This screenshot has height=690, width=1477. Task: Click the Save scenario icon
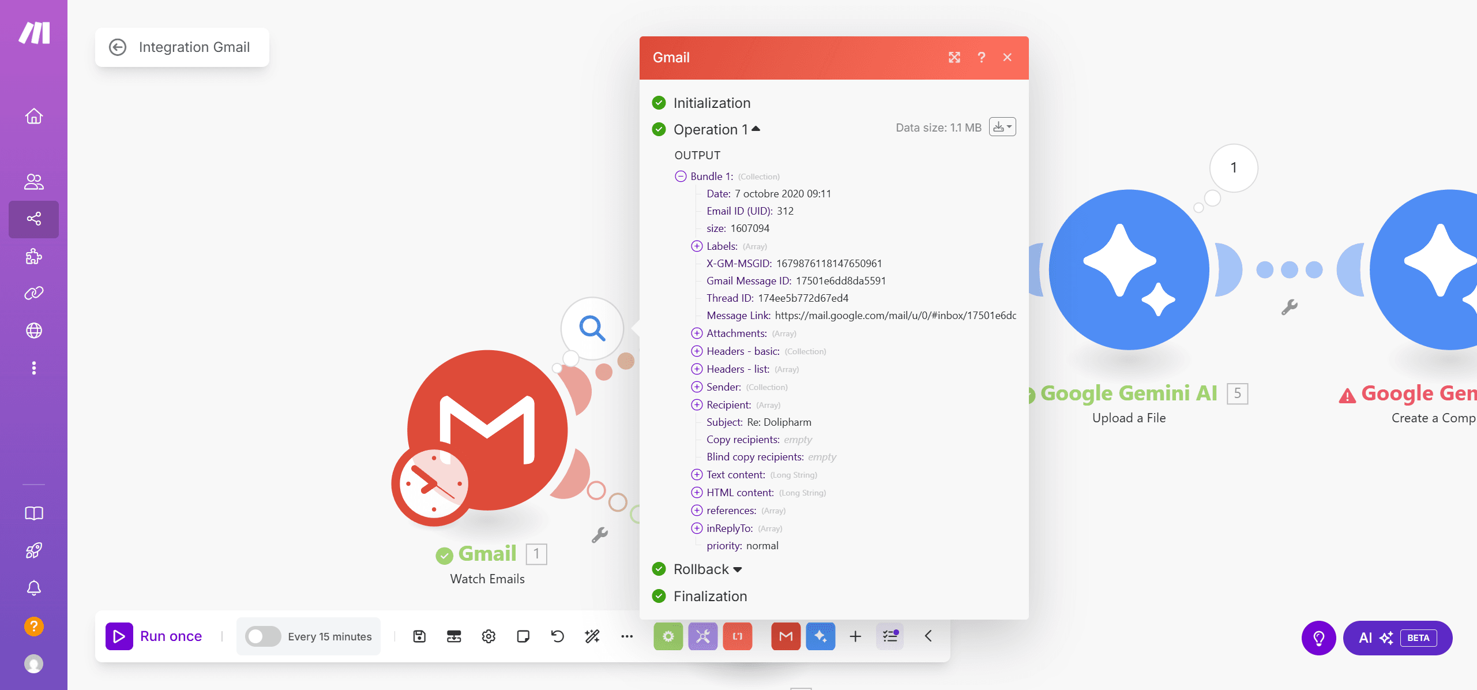(x=419, y=636)
